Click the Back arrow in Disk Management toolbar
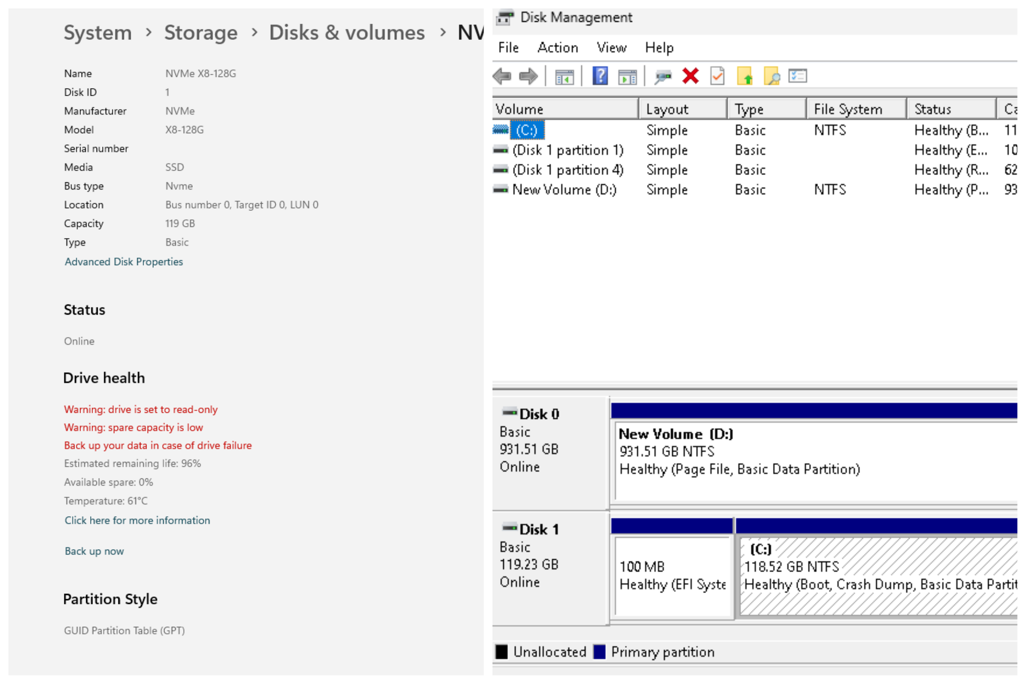Screen dimensions: 1026x684 502,76
